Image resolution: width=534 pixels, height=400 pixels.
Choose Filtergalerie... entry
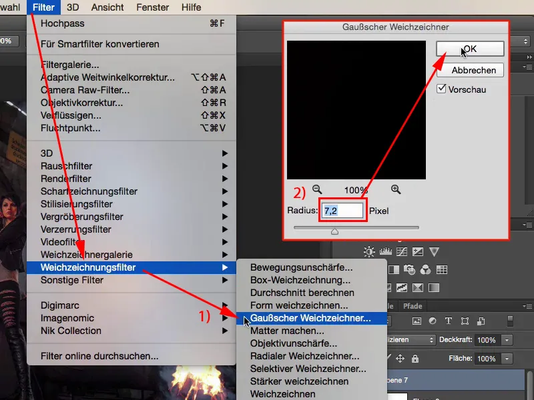(131, 65)
